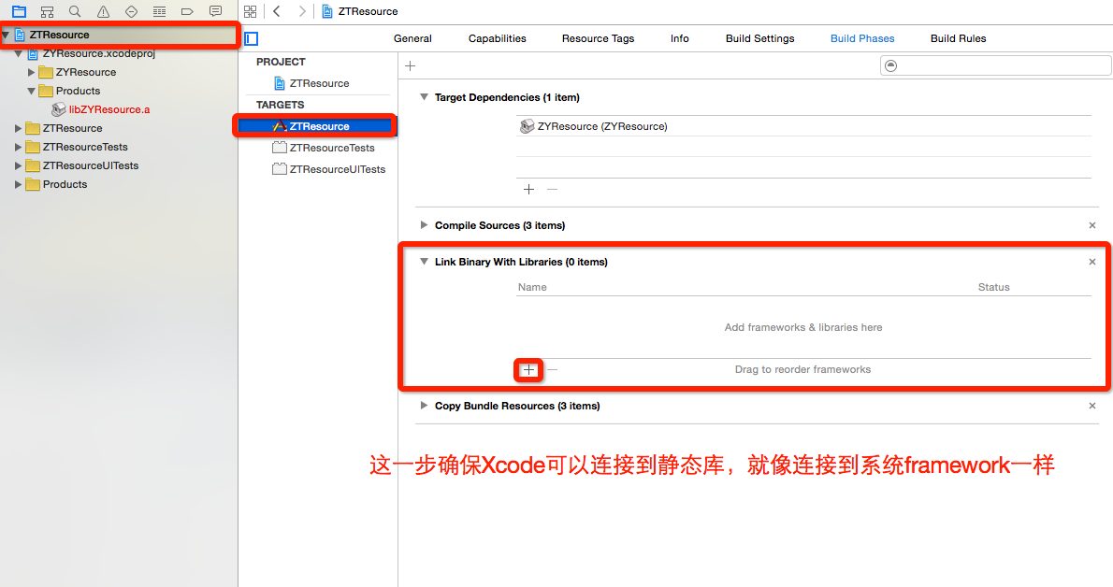Screen dimensions: 1113x587
Task: Open the Build Rules tab
Action: (x=959, y=38)
